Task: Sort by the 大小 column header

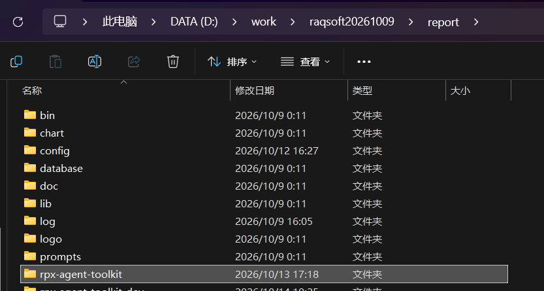Action: pyautogui.click(x=460, y=91)
